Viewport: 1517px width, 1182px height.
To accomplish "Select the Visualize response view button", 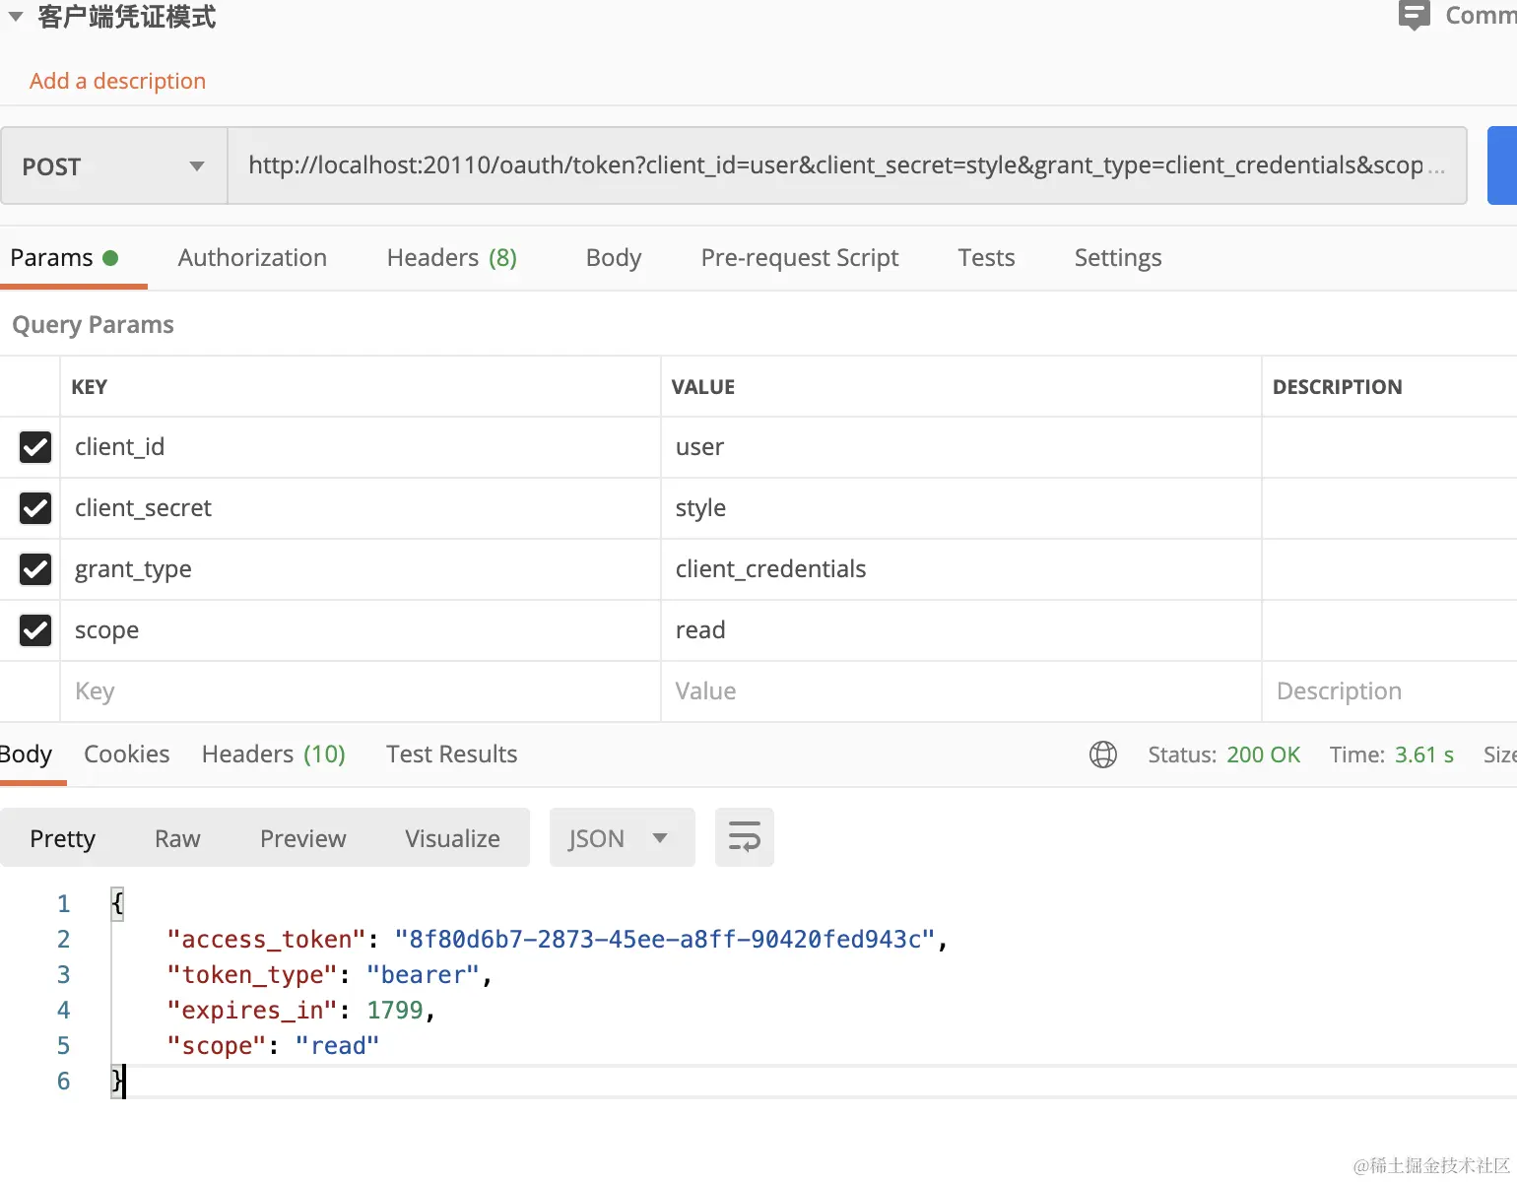I will pos(452,838).
